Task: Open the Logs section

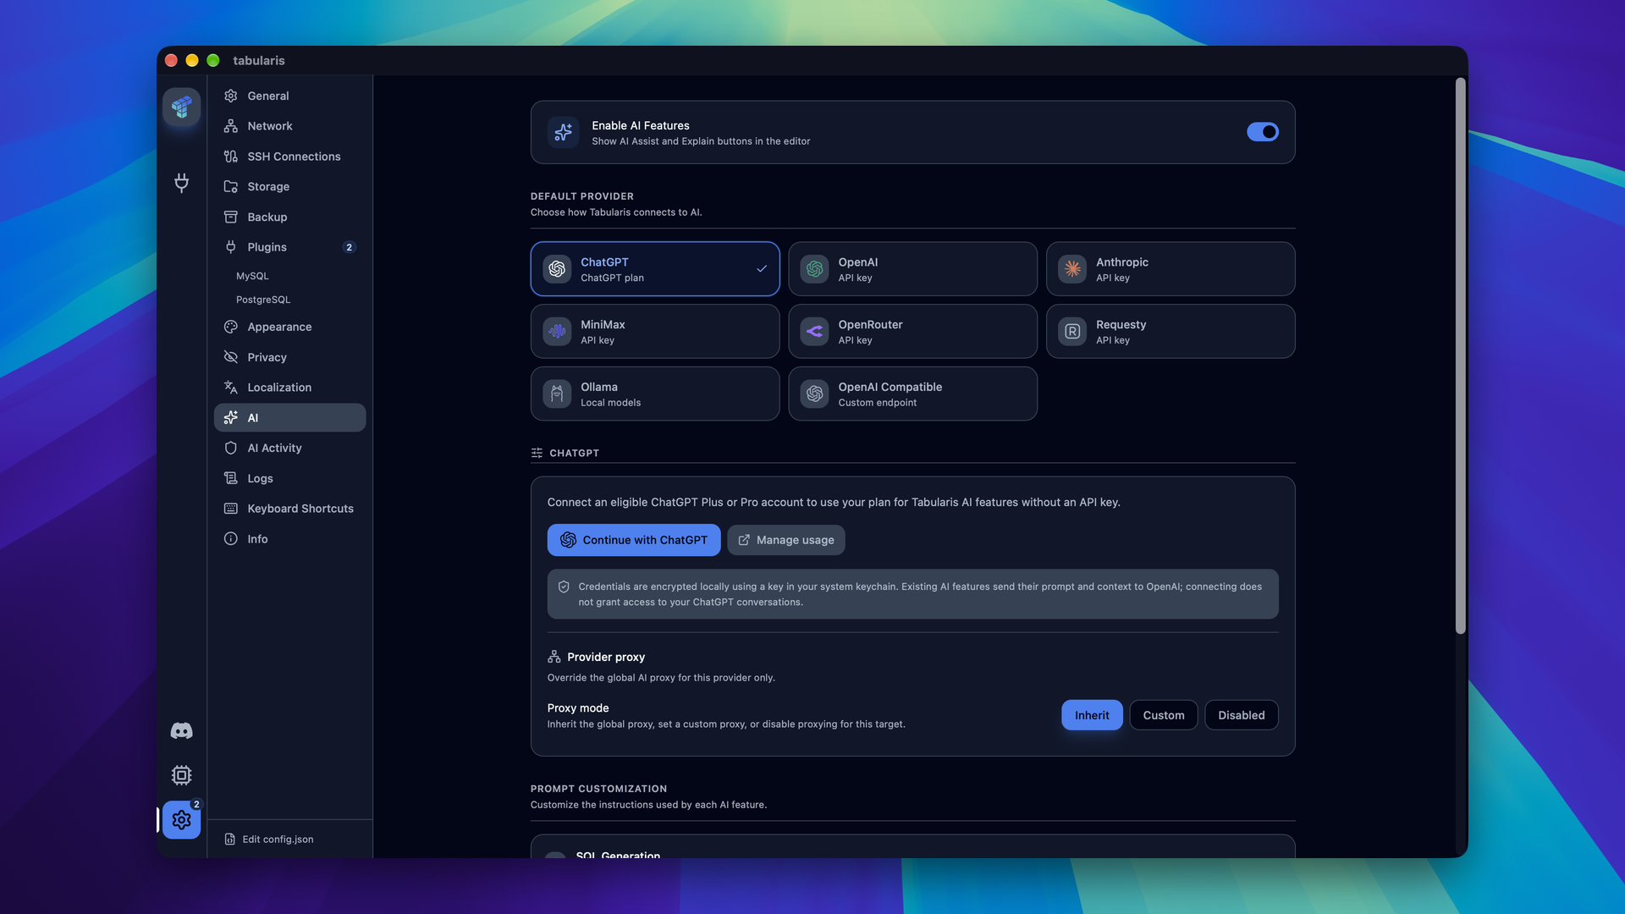Action: tap(289, 478)
